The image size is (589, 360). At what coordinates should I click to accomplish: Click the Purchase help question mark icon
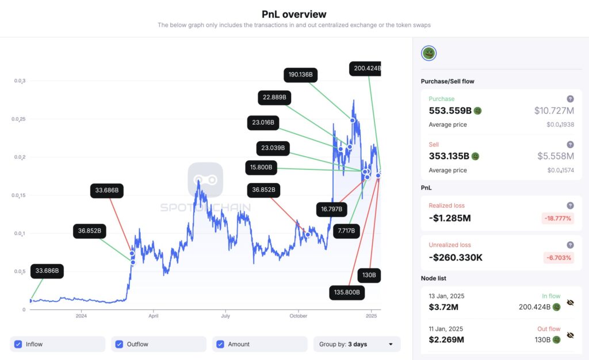570,99
